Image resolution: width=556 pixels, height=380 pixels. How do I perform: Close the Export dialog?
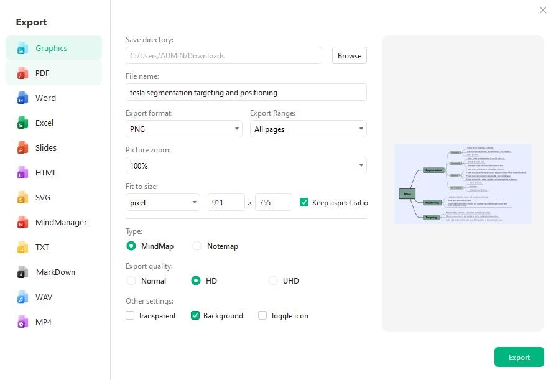[x=542, y=10]
